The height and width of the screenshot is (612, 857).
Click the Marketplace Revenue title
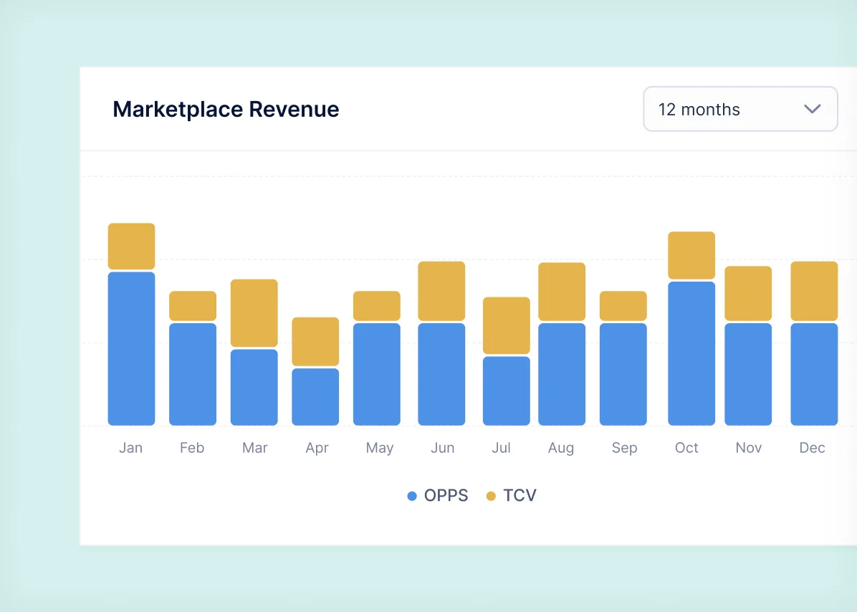click(226, 109)
